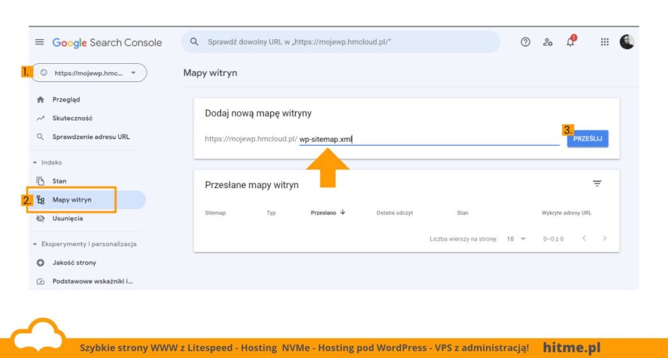668x358 pixels.
Task: Sort by Przesłano column header
Action: coord(327,213)
